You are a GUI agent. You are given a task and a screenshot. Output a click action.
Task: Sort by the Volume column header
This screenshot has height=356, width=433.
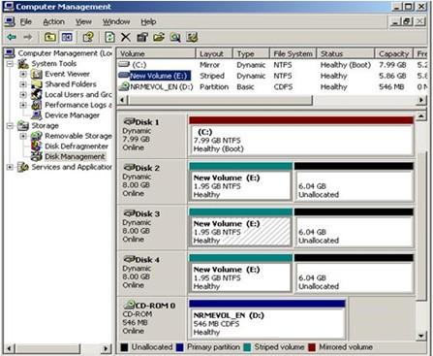pos(156,54)
